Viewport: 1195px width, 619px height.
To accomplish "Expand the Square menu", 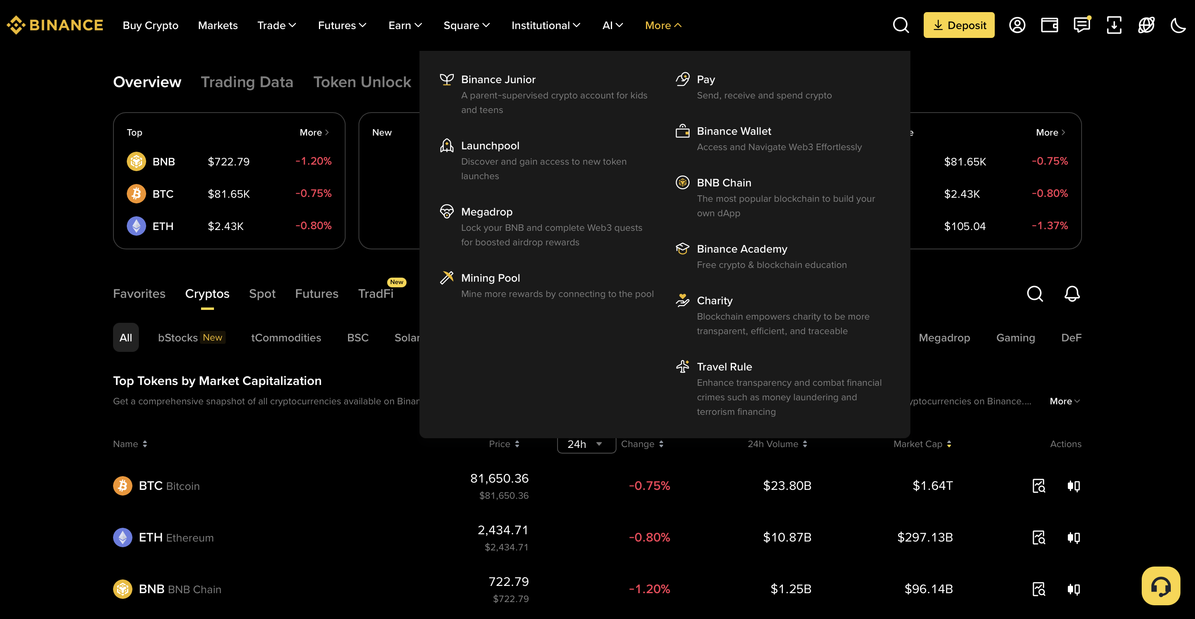I will (x=466, y=25).
